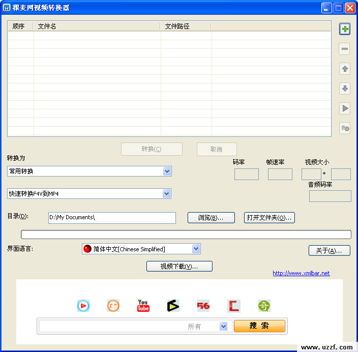Click the 目录 output directory field

(x=112, y=218)
